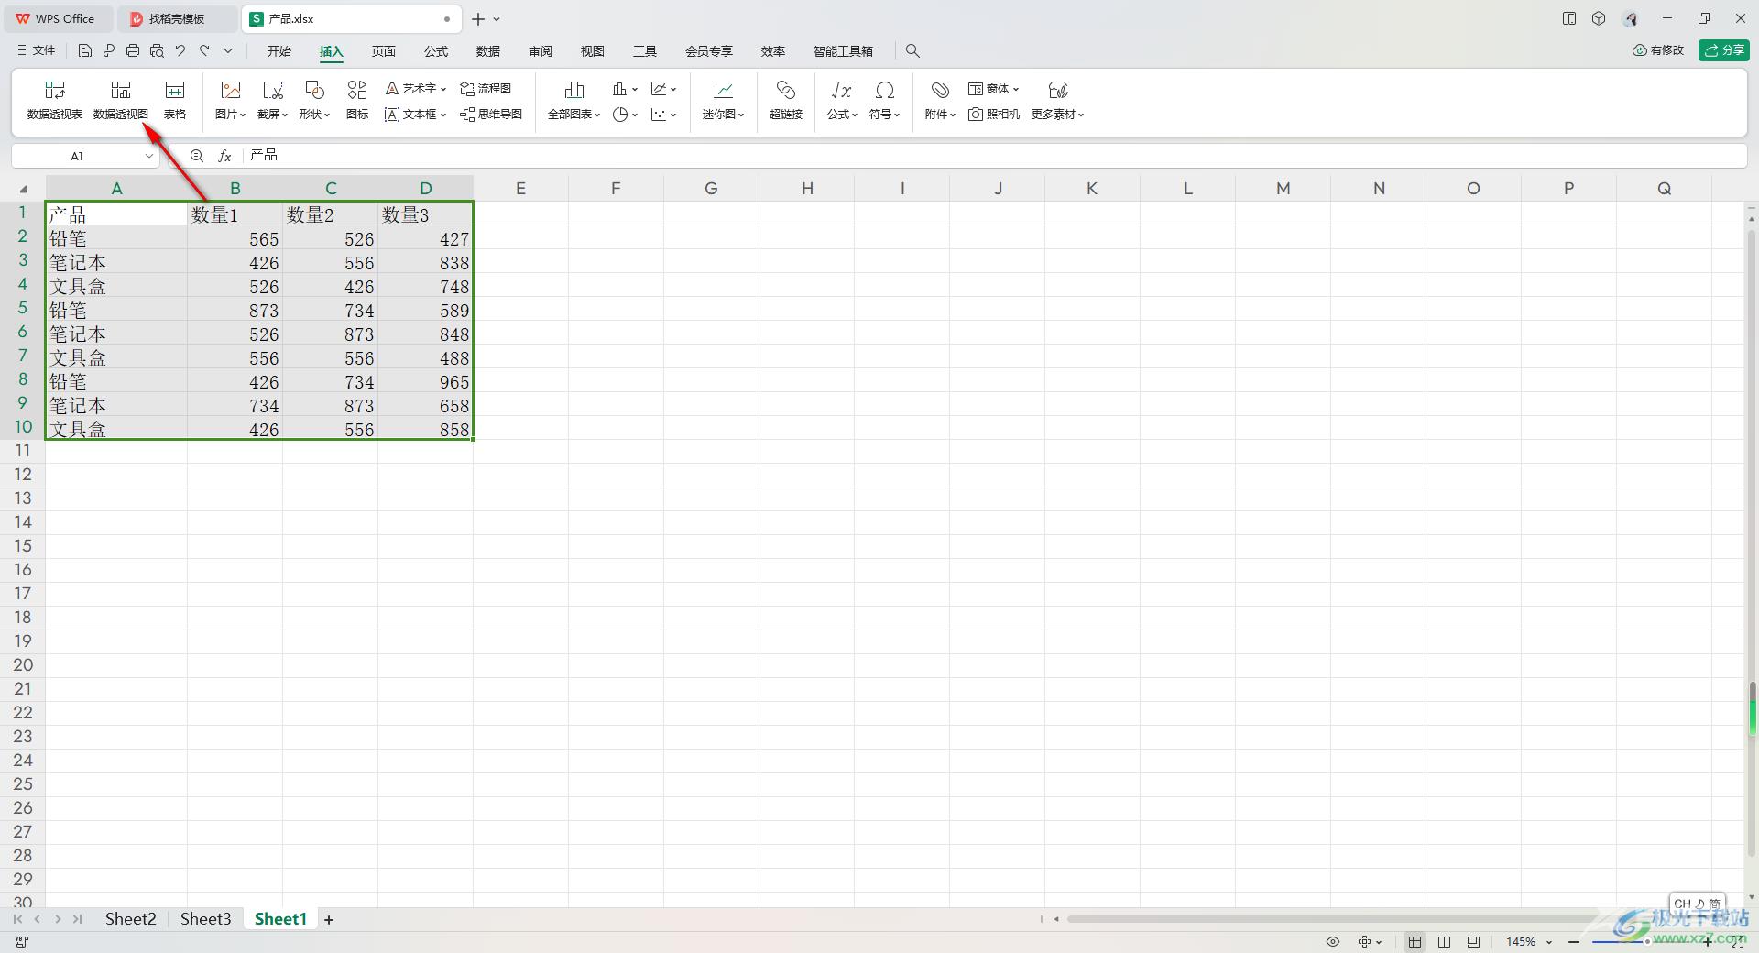Image resolution: width=1759 pixels, height=953 pixels.
Task: Zoom in with the plus button
Action: click(x=1709, y=942)
